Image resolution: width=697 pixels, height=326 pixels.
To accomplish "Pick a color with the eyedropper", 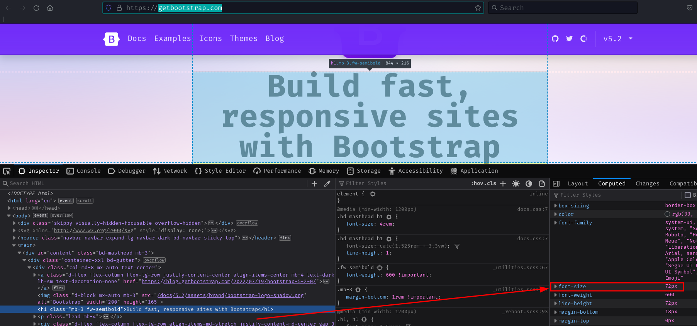I will coord(327,183).
